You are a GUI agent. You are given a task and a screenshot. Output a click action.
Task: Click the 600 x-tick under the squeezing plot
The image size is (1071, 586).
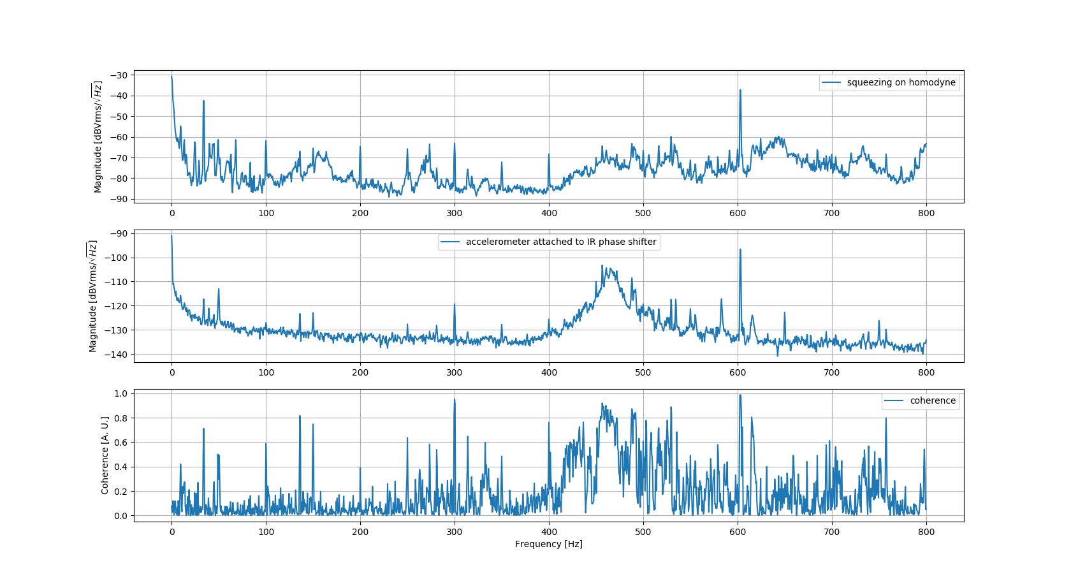738,213
